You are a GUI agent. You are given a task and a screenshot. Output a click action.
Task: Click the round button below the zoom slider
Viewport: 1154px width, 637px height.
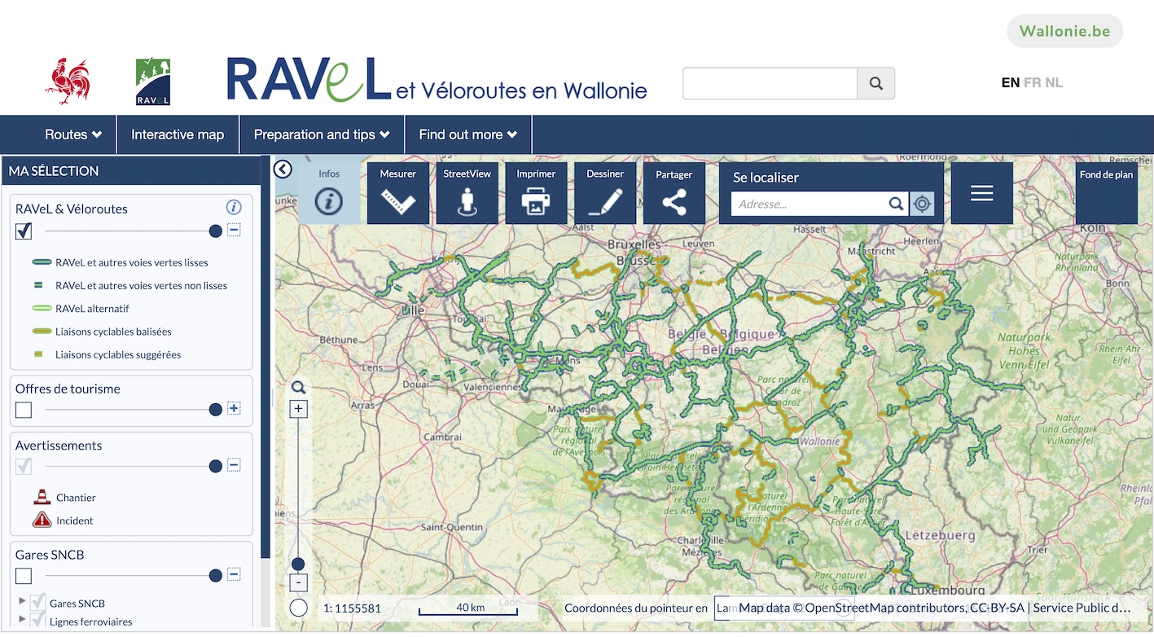[x=299, y=608]
